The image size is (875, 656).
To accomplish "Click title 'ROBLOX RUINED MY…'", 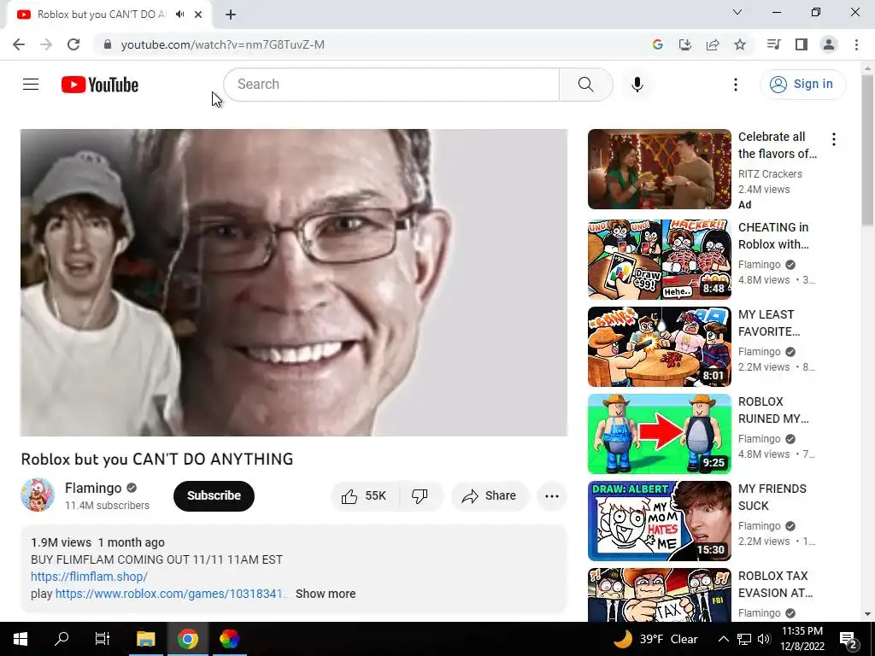I will [x=773, y=410].
